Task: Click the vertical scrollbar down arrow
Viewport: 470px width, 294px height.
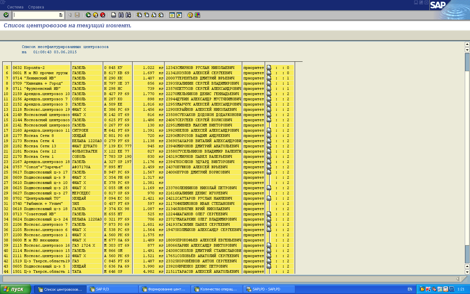Action: click(x=467, y=272)
